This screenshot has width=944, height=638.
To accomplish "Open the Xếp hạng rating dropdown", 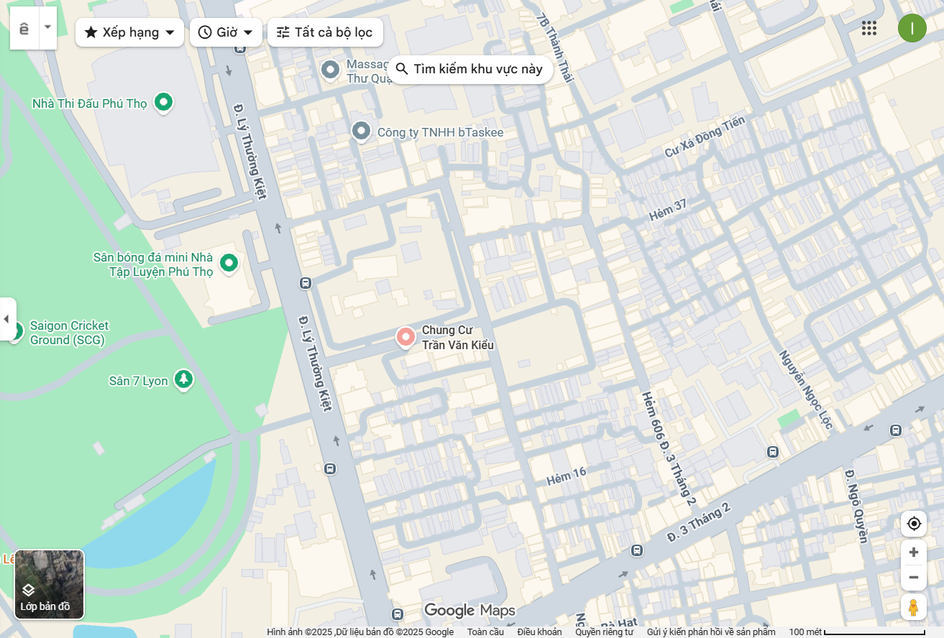I will coord(129,32).
